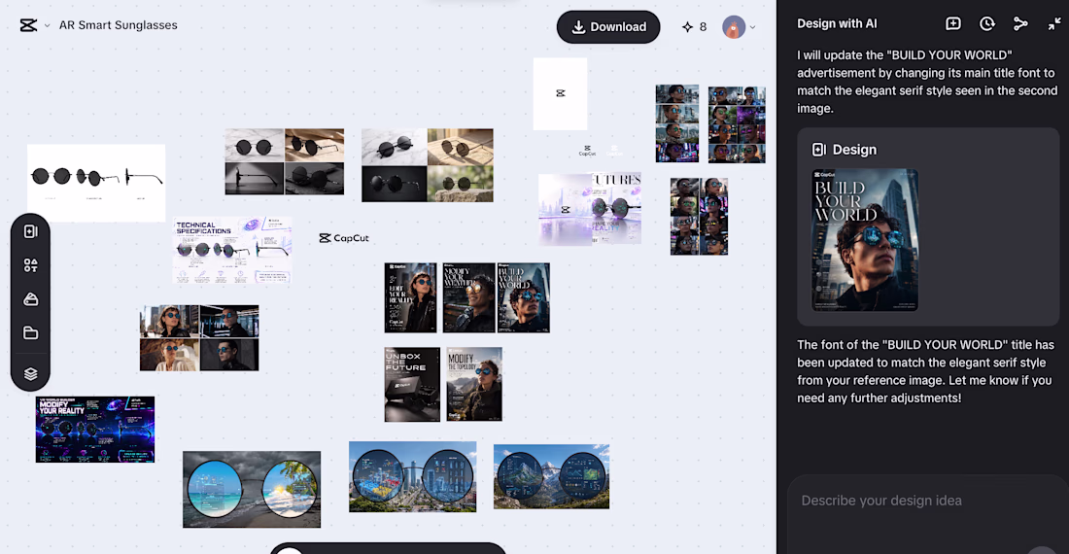Click the Design label in the AI result card
The width and height of the screenshot is (1069, 554).
coord(854,150)
